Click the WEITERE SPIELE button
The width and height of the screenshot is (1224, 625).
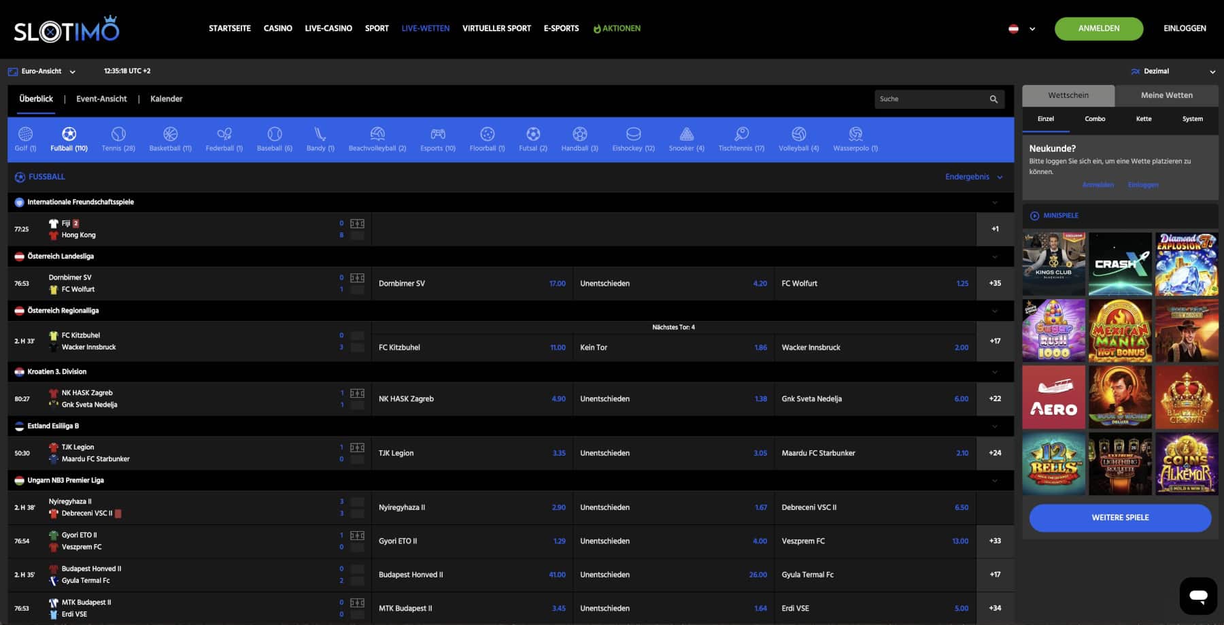pos(1120,518)
